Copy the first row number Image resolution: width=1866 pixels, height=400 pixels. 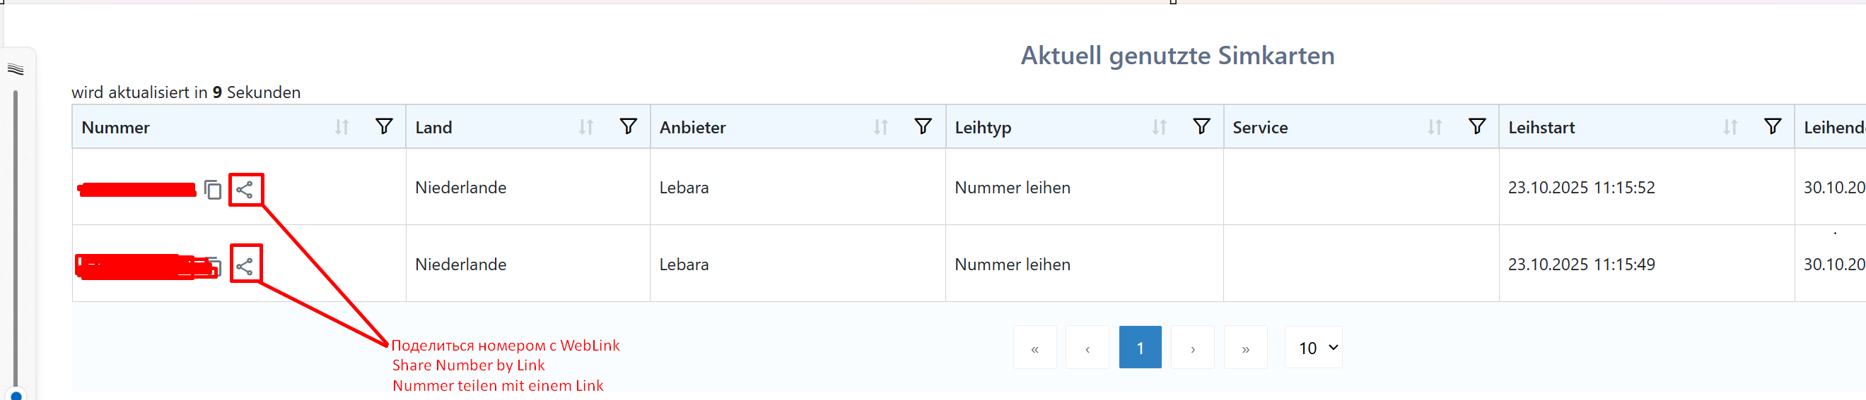click(212, 190)
